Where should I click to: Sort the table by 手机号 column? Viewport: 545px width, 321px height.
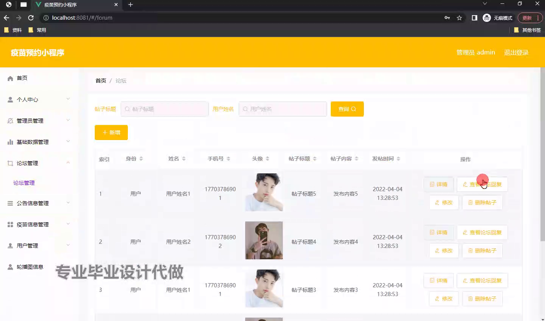tap(228, 159)
